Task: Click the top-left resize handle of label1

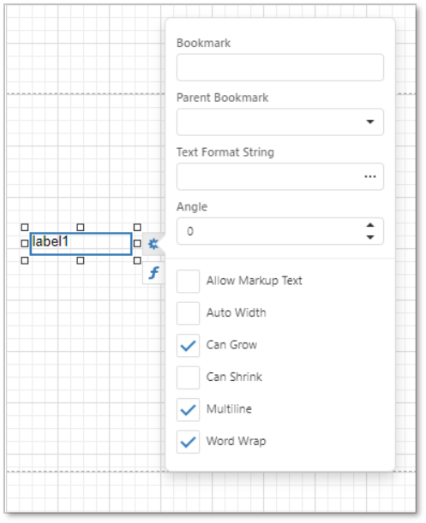Action: click(x=25, y=227)
